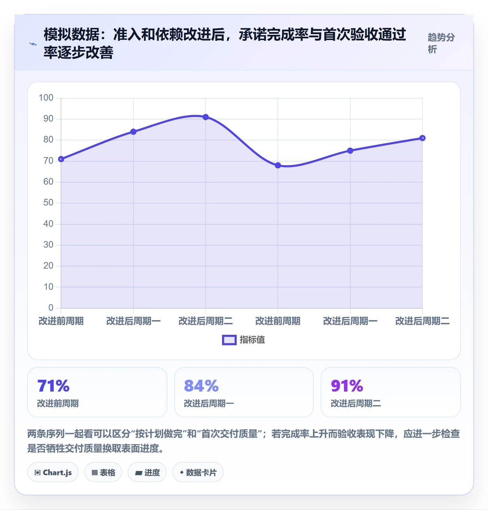488x510 pixels.
Task: Click the 进度 tag chip
Action: tap(147, 472)
